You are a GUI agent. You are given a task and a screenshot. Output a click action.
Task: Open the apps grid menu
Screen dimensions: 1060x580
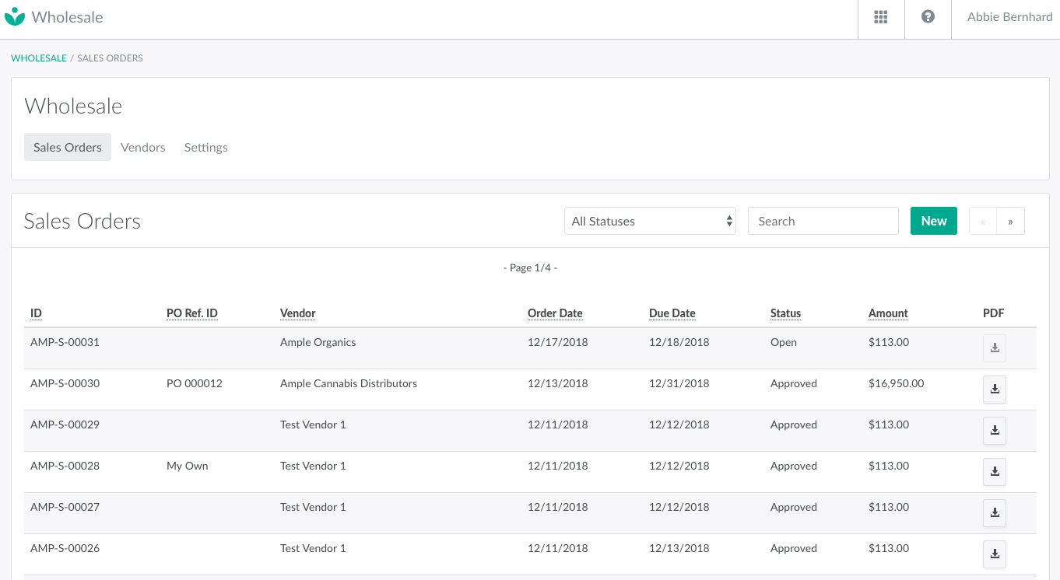(881, 17)
